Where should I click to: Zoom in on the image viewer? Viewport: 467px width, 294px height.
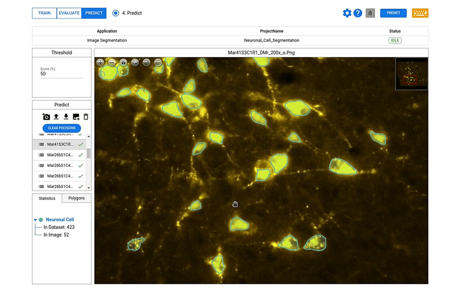(100, 63)
